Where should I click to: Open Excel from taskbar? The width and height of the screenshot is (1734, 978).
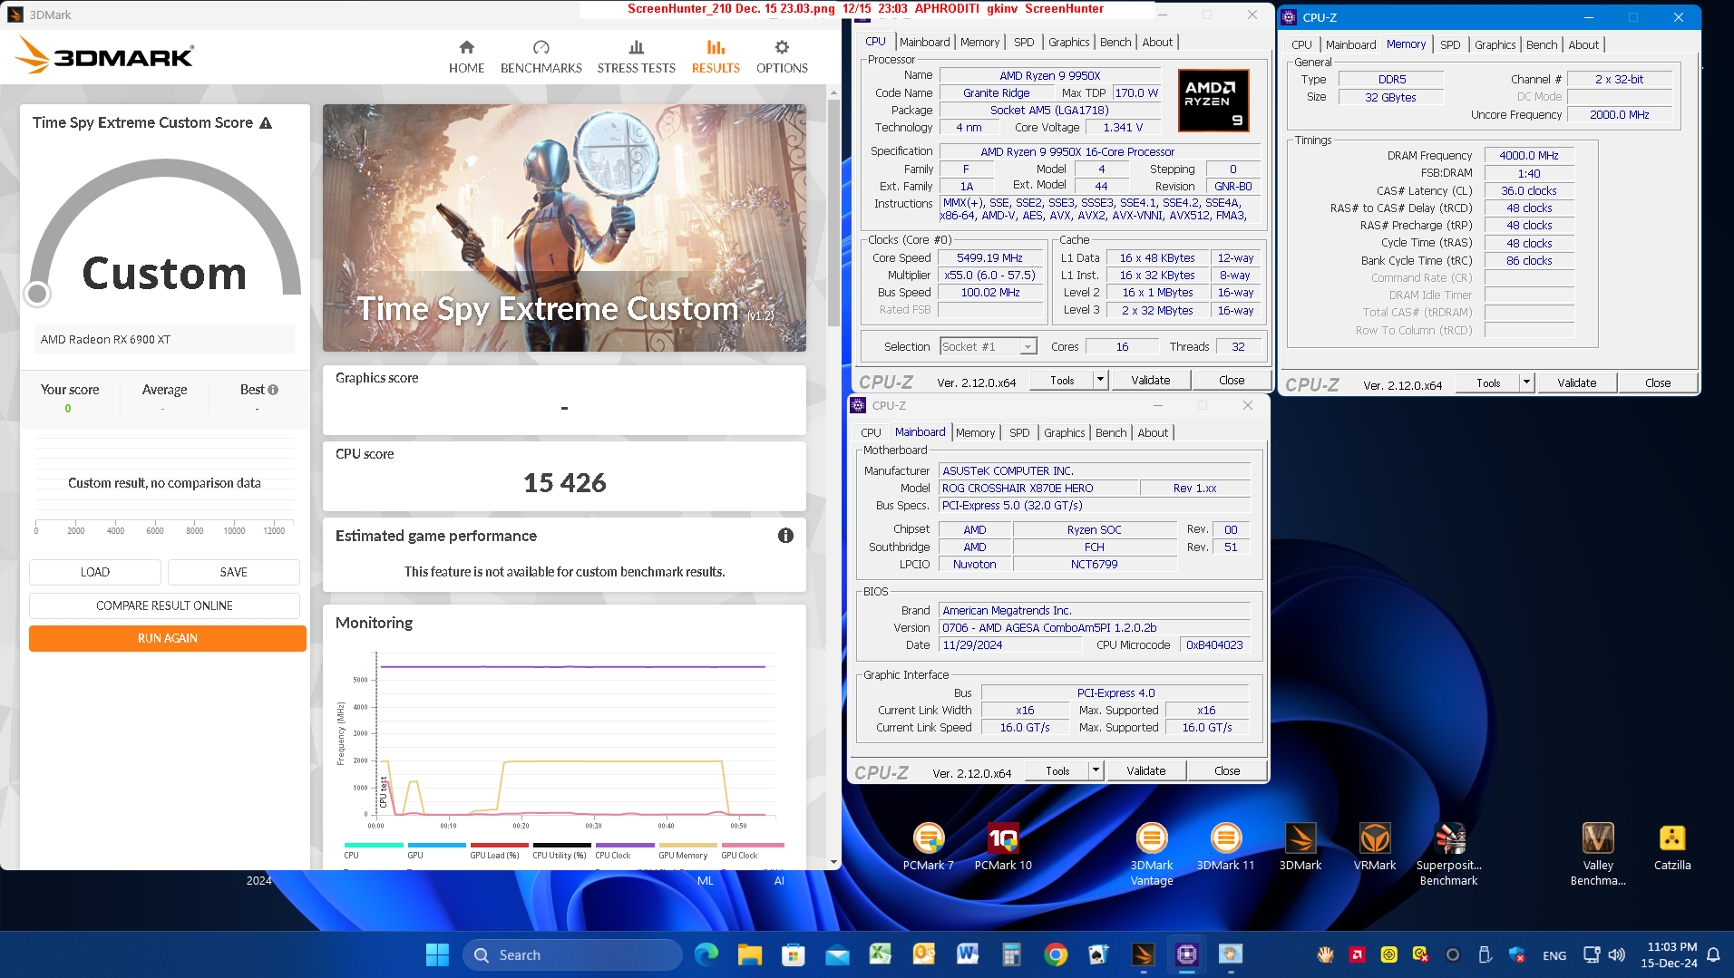(x=881, y=954)
